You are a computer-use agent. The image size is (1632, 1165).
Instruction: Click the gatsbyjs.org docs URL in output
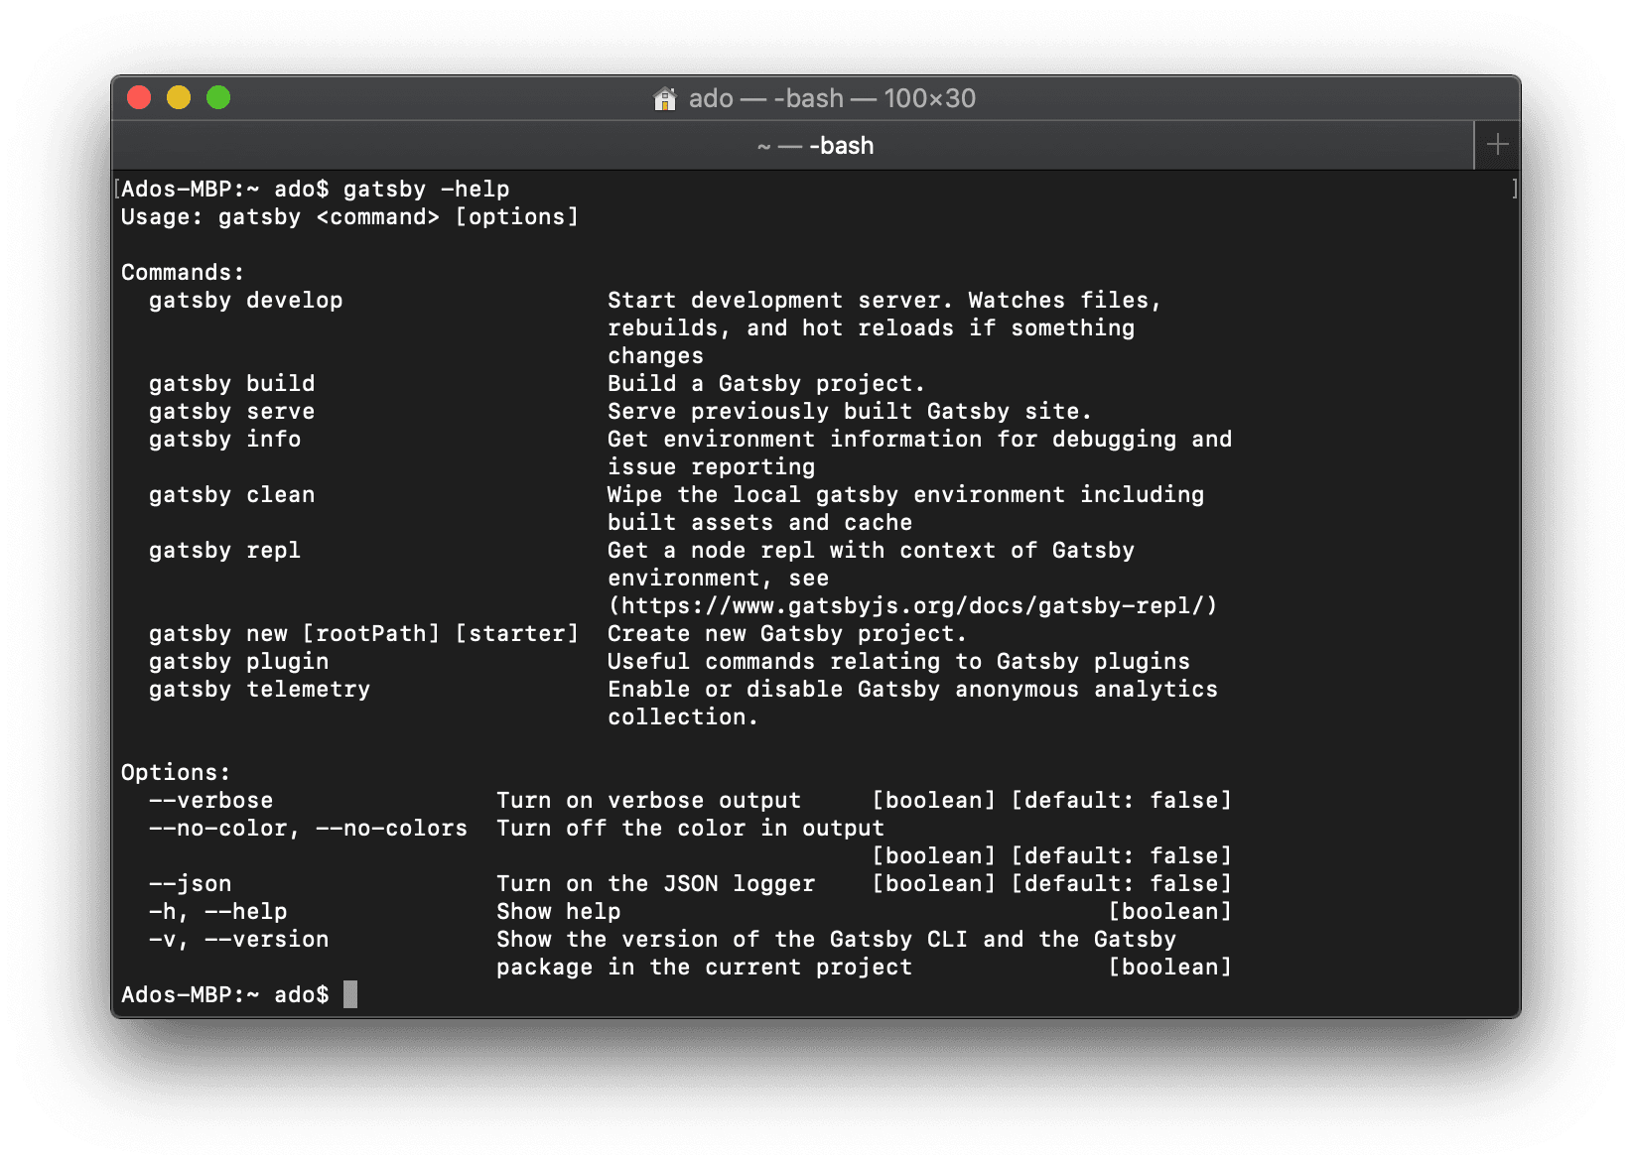912,605
